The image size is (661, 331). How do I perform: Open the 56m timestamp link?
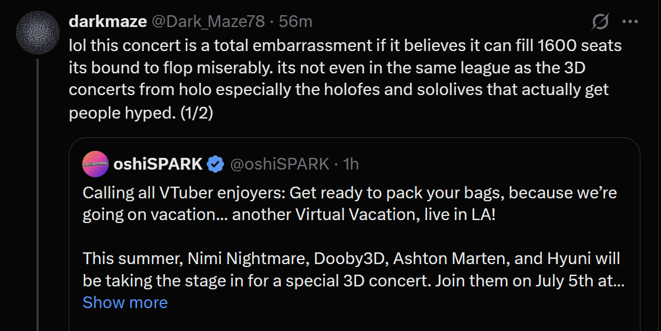tap(296, 22)
